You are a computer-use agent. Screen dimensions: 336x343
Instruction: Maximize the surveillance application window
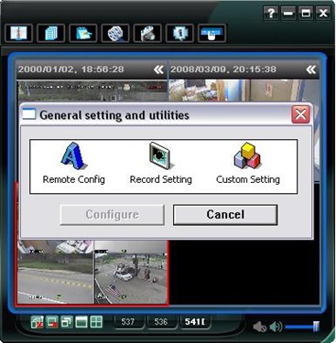306,13
